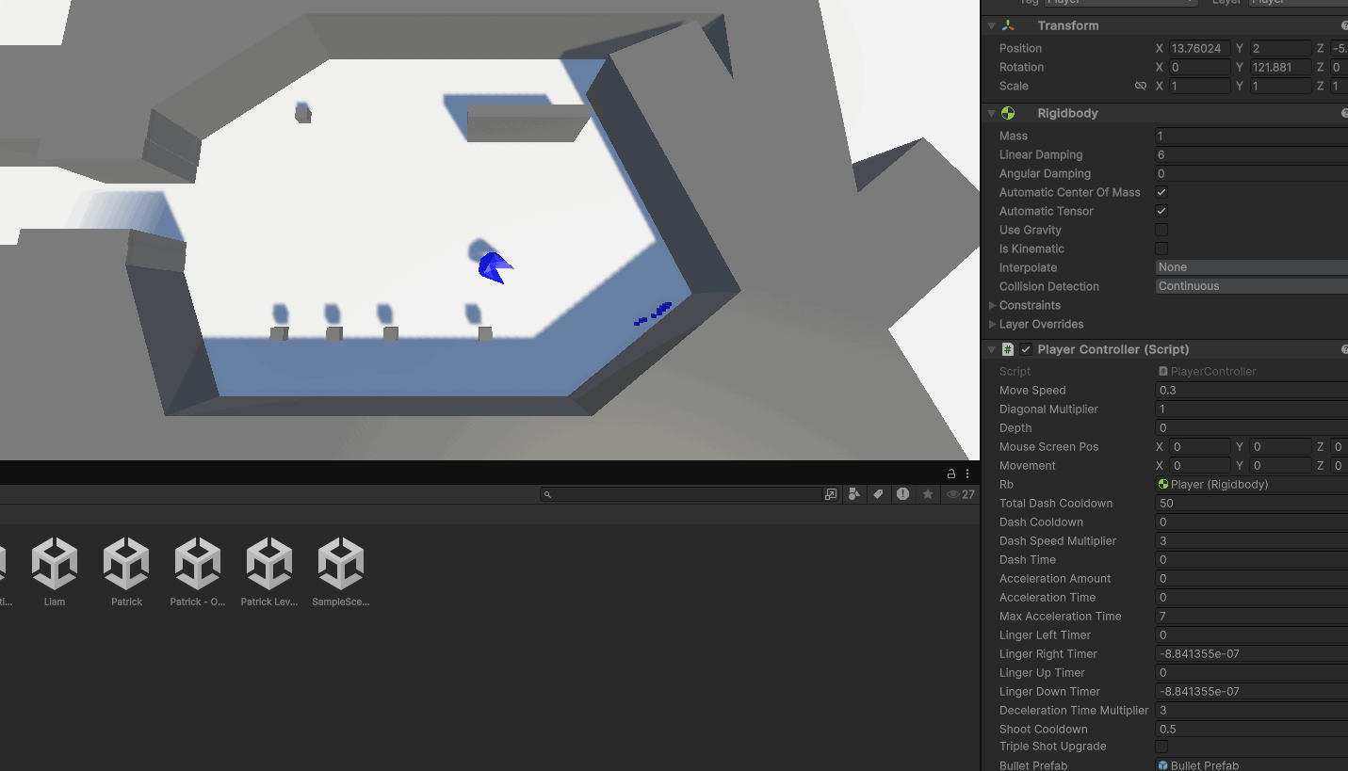This screenshot has height=771, width=1348.
Task: Disable the Player Controller script checkbox
Action: click(x=1026, y=349)
